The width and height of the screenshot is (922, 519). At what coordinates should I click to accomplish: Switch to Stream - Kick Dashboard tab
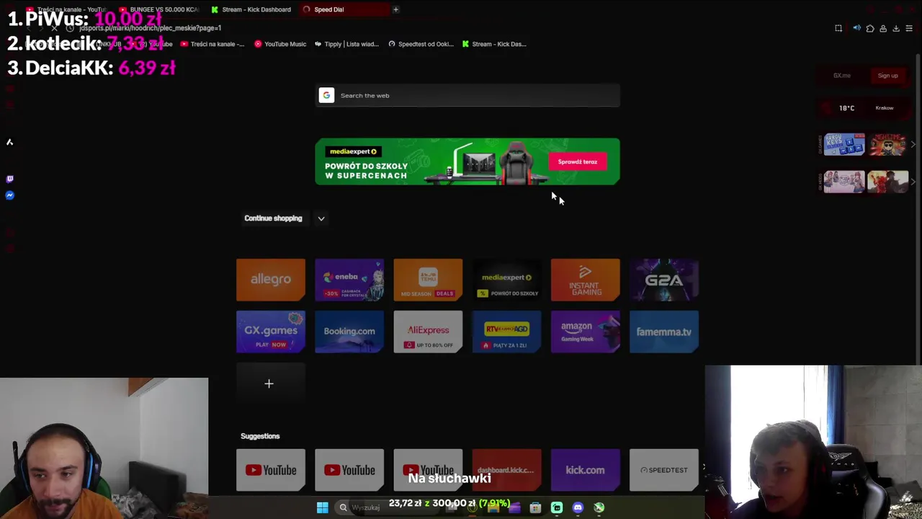(x=251, y=9)
